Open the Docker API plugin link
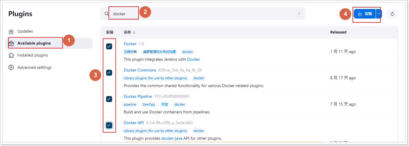This screenshot has width=409, height=146. [x=134, y=123]
